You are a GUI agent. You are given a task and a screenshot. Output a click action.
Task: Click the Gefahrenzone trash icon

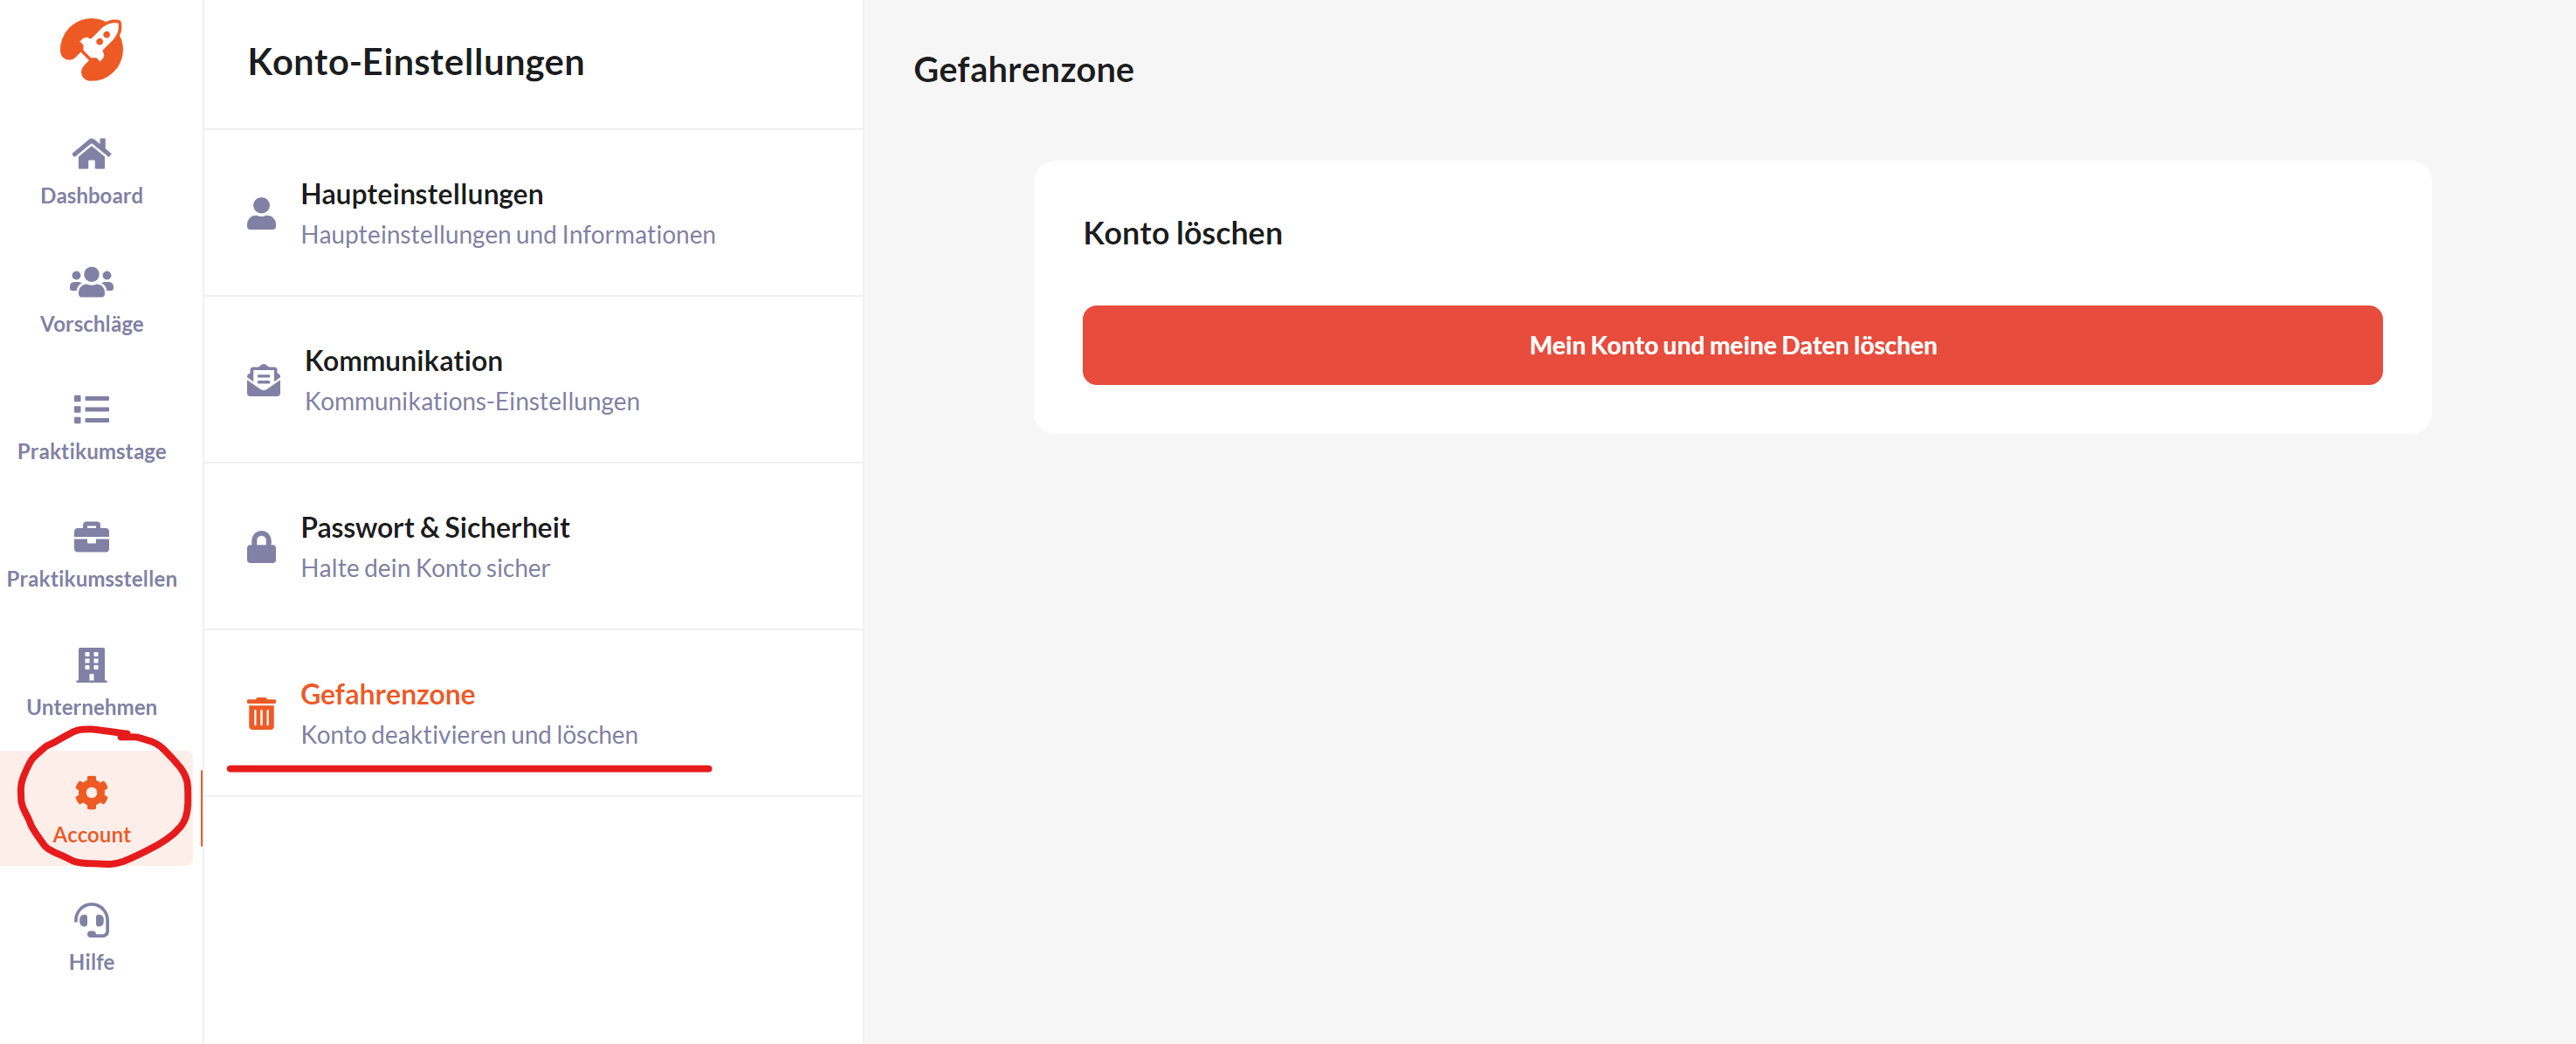261,713
